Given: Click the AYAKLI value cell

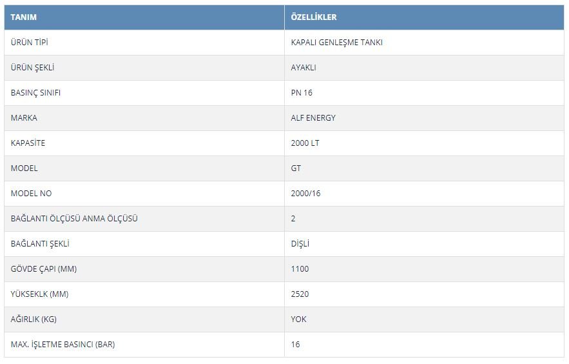Looking at the screenshot, I should point(424,68).
